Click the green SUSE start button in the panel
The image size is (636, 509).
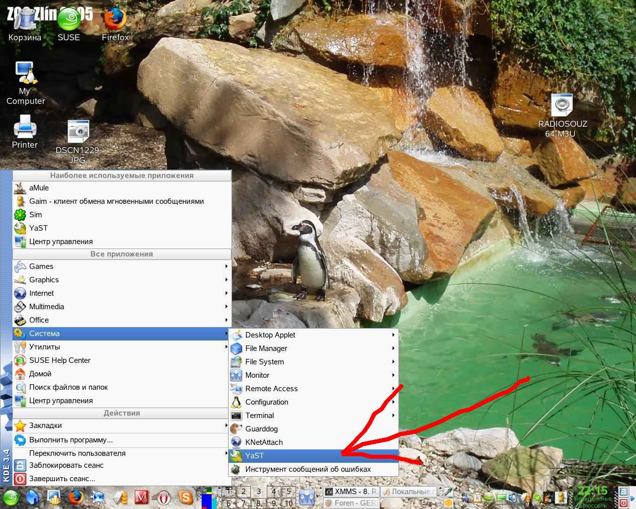click(x=10, y=498)
